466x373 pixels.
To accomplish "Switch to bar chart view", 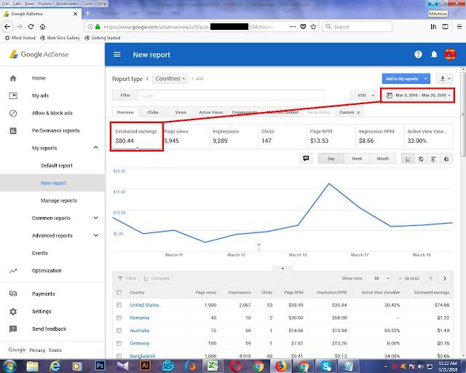I will 433,159.
